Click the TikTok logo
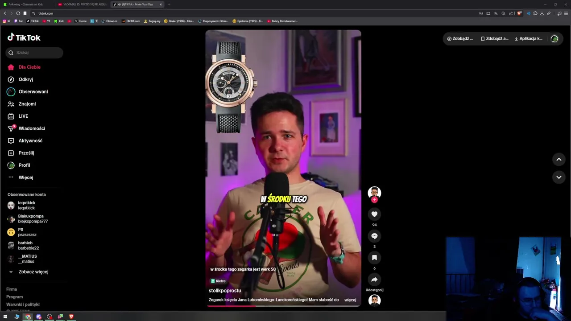This screenshot has height=321, width=571. pos(24,37)
